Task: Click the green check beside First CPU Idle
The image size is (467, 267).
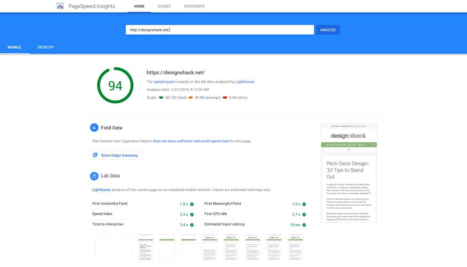Action: [304, 214]
